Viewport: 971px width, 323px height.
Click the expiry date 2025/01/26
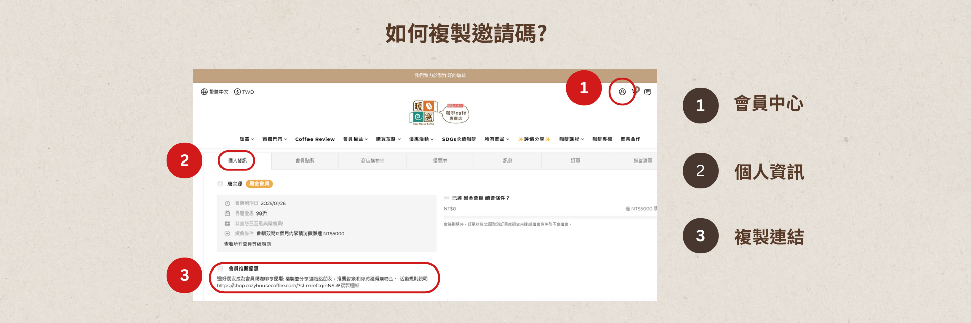pos(273,203)
